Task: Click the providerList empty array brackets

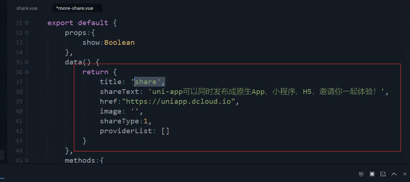Action: [165, 131]
